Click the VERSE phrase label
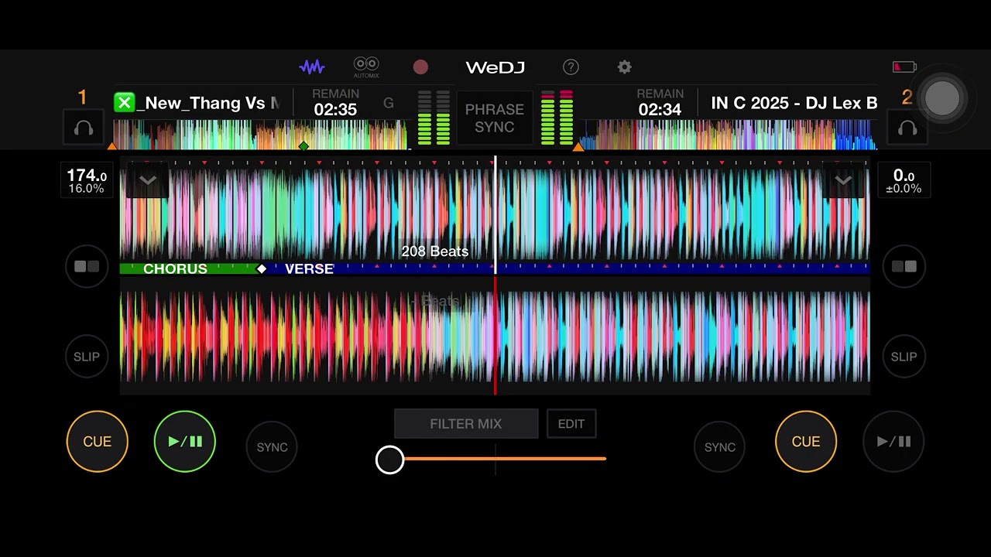 [309, 268]
